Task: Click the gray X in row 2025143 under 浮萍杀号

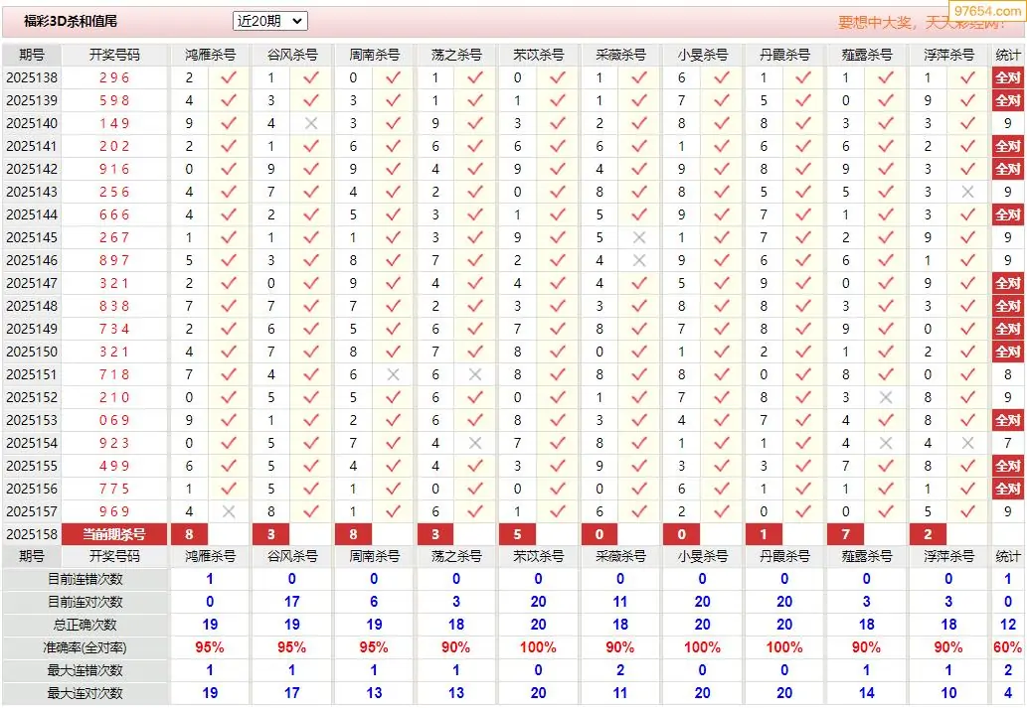Action: [967, 192]
